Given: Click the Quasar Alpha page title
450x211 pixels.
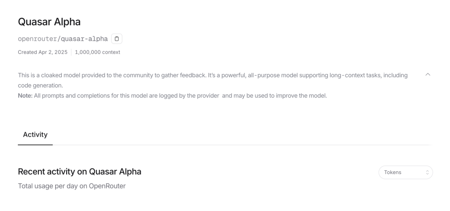Looking at the screenshot, I should [49, 22].
